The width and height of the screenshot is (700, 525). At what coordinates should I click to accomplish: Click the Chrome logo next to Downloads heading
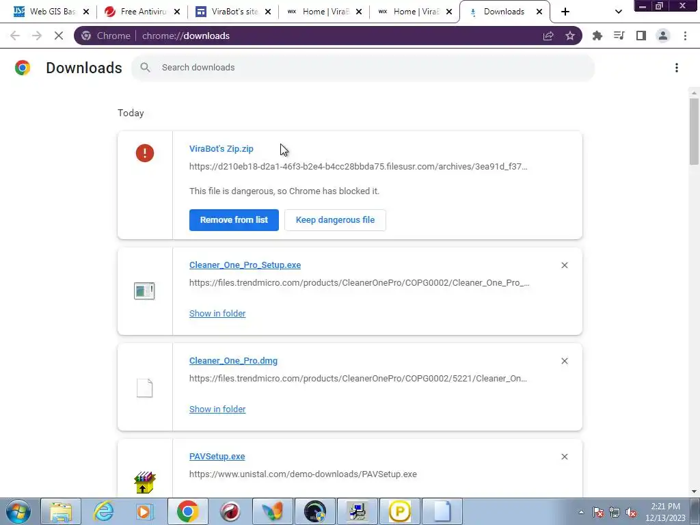click(x=23, y=68)
